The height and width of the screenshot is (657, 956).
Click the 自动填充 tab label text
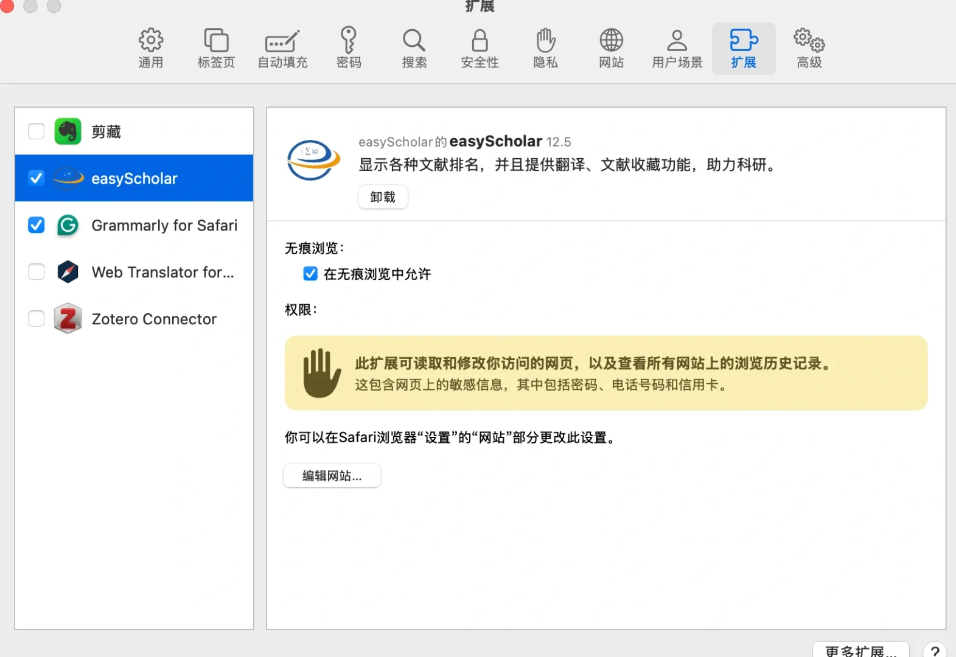coord(282,63)
